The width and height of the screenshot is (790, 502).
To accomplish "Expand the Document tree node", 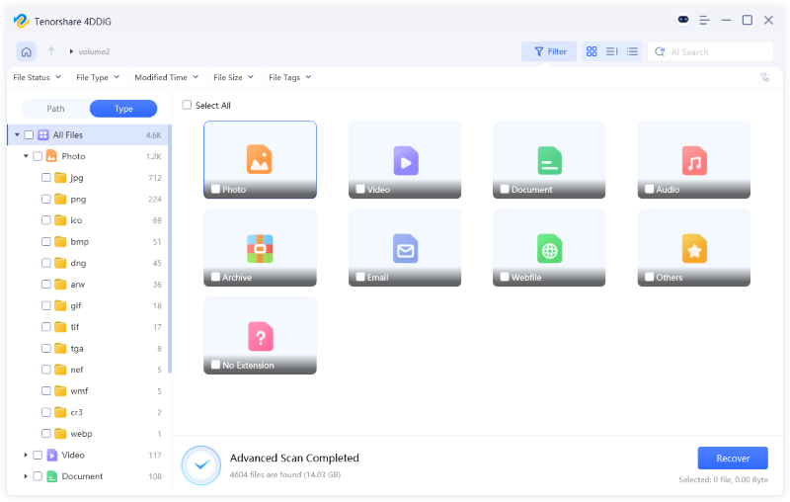I will [x=26, y=476].
